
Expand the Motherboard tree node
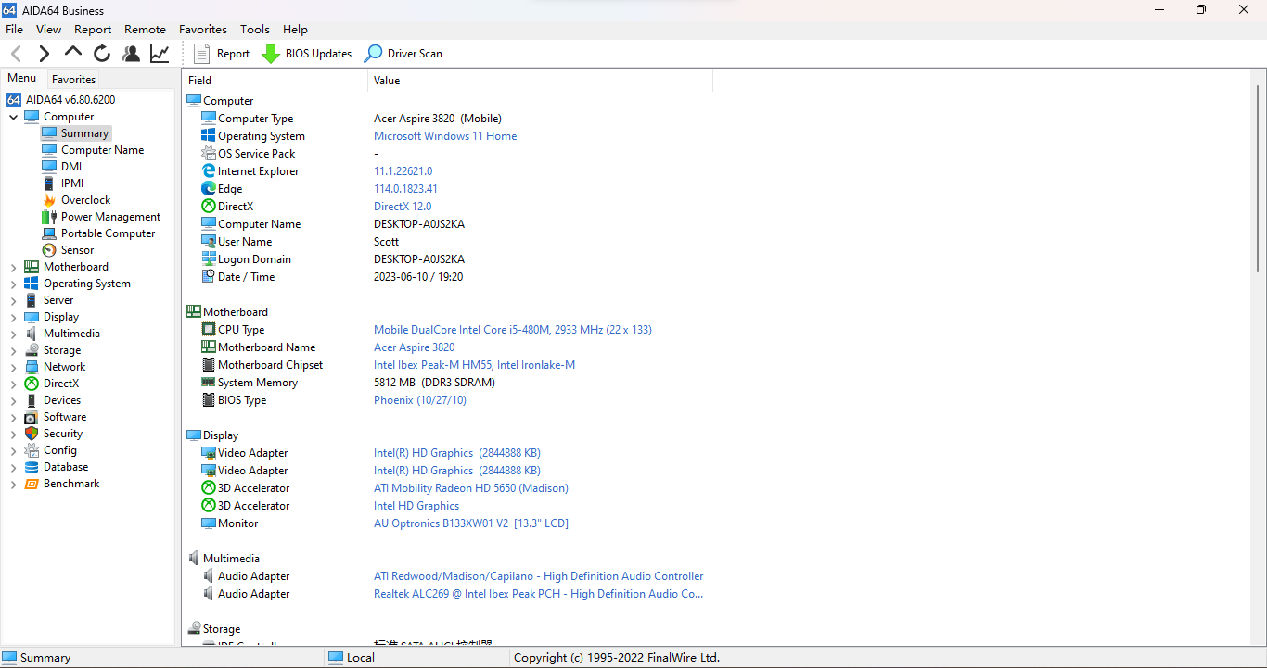pos(13,267)
